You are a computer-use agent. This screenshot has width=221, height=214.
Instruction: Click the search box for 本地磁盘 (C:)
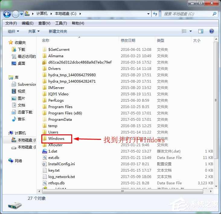187,14
